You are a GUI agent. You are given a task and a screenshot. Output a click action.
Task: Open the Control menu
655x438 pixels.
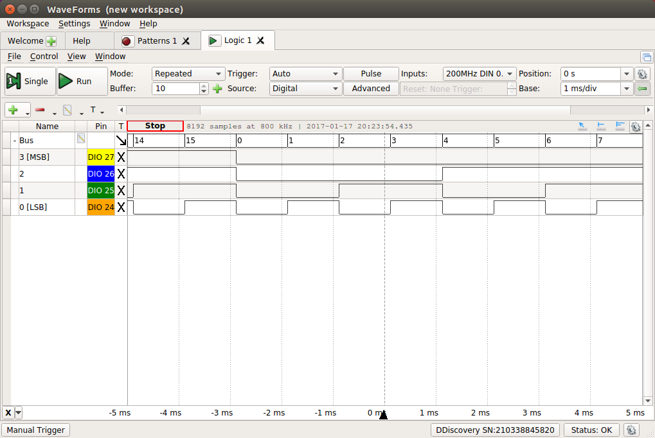[44, 57]
